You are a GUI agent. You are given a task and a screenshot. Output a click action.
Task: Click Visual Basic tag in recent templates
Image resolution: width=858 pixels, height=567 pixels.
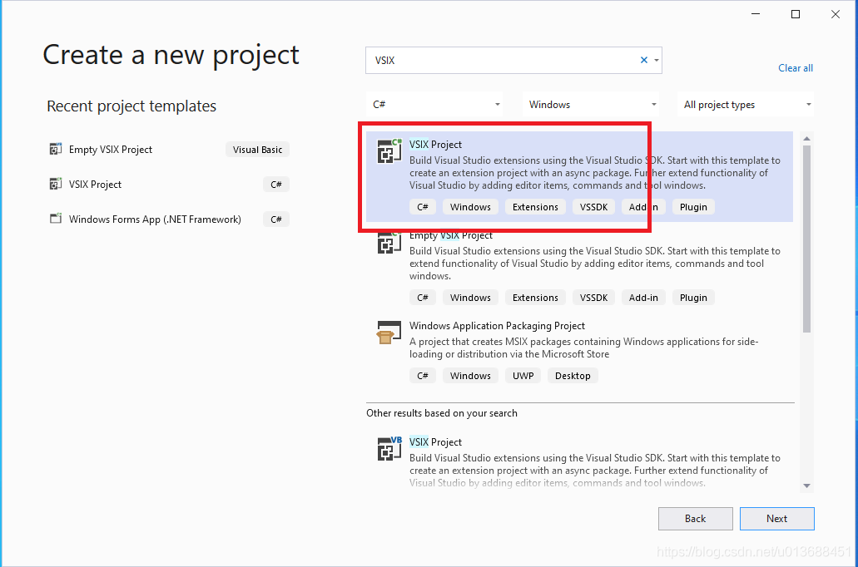coord(258,150)
